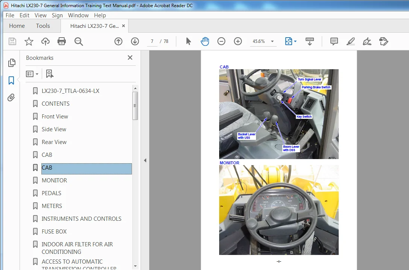Open the Attachments paperclip panel
409x270 pixels.
[11, 97]
